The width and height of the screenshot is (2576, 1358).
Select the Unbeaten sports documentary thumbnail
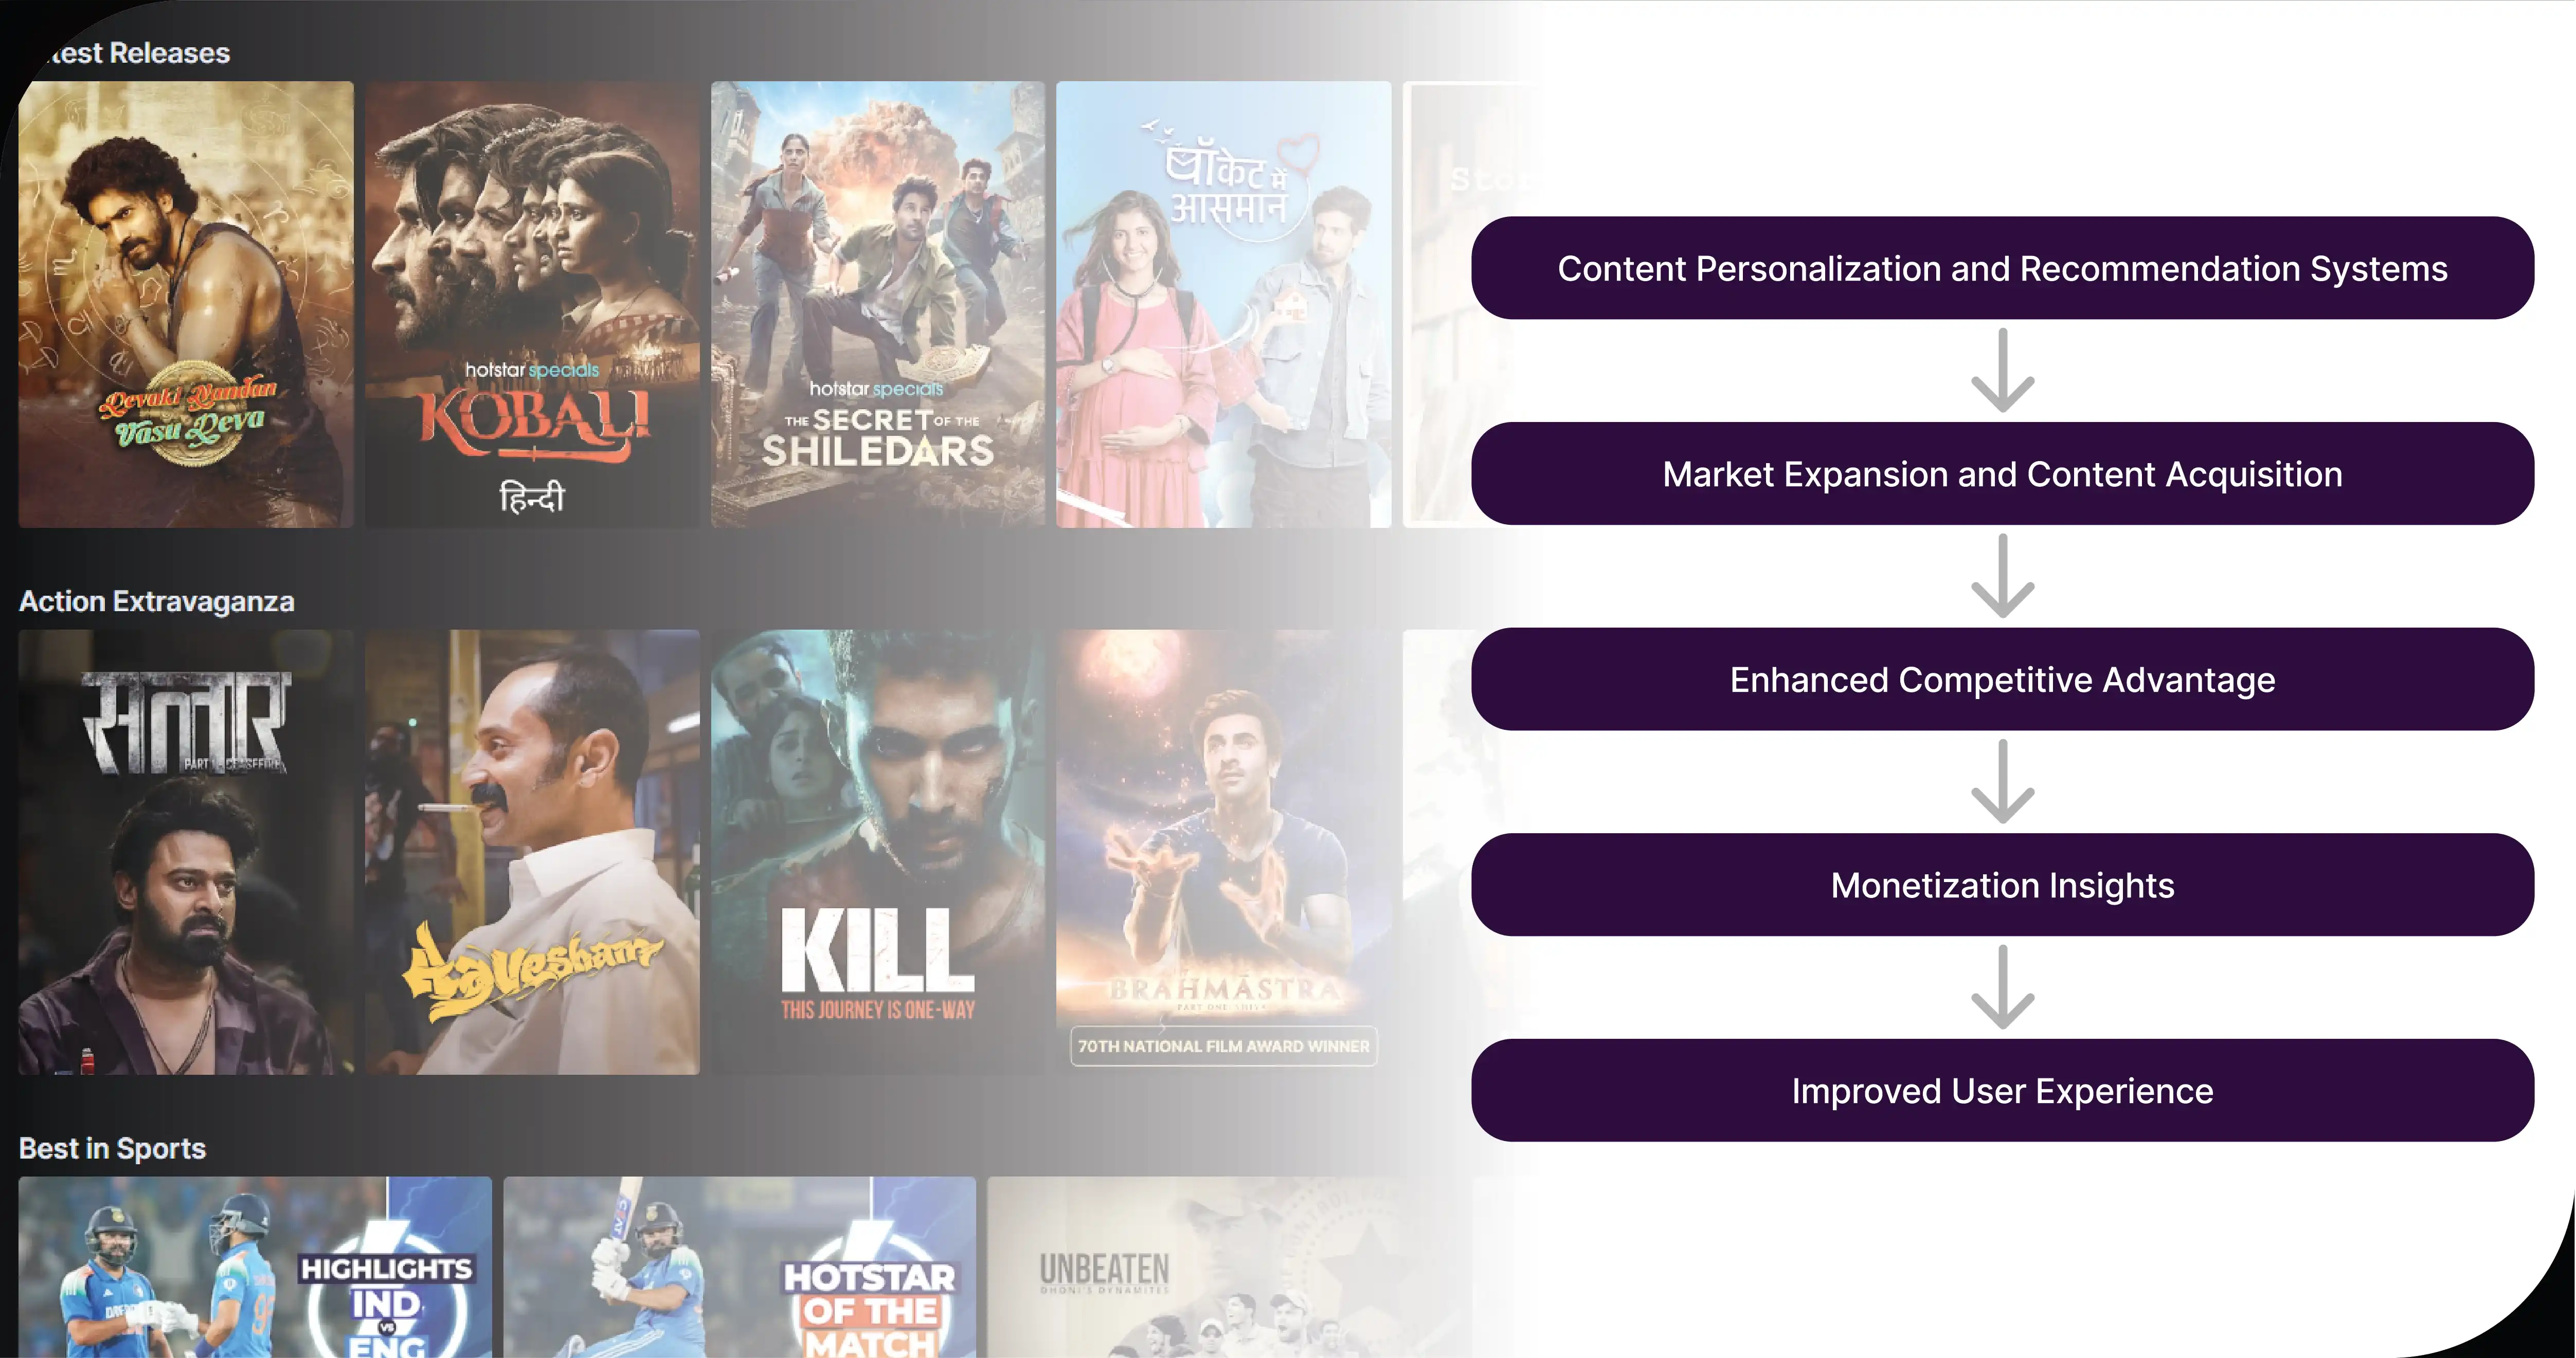(x=1229, y=1267)
